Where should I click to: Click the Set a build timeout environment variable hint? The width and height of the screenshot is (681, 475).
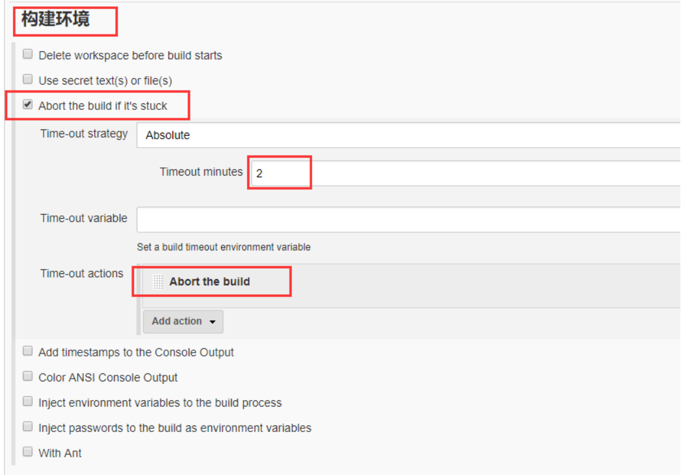(224, 247)
